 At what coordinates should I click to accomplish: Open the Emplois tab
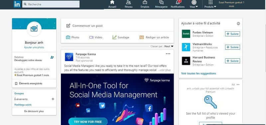145,4
